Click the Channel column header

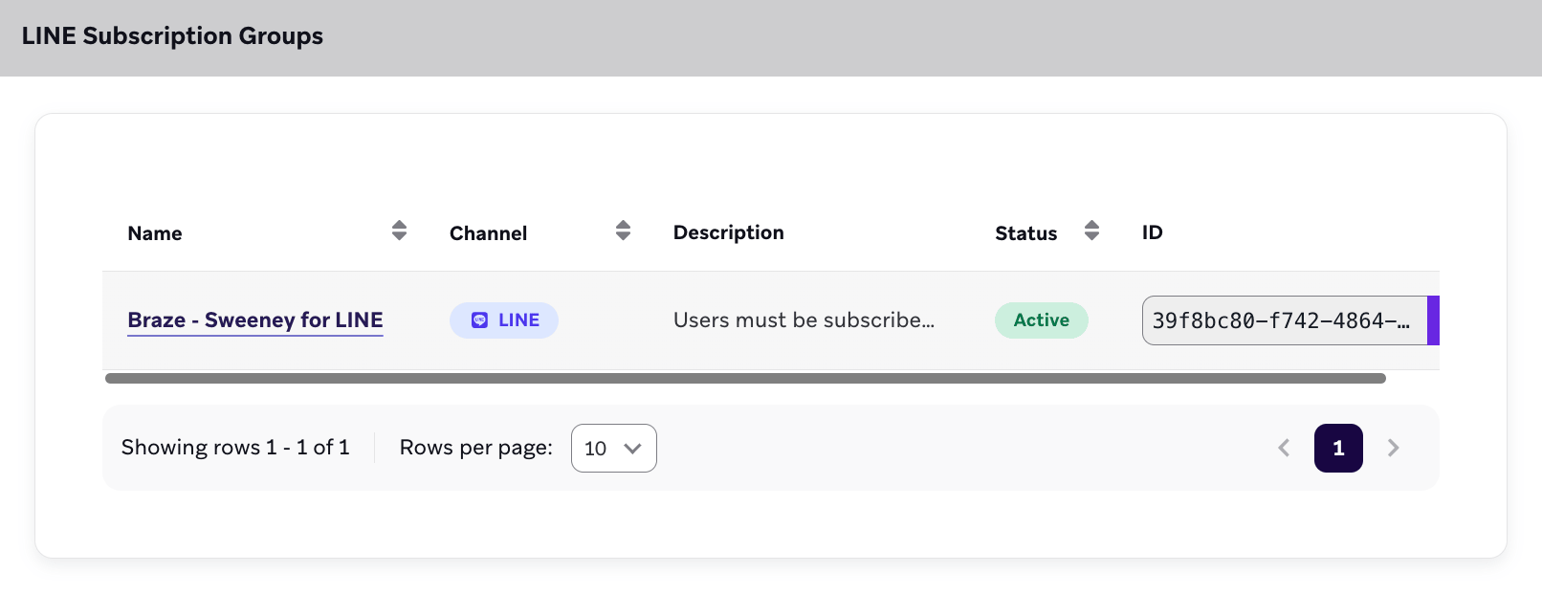coord(488,233)
